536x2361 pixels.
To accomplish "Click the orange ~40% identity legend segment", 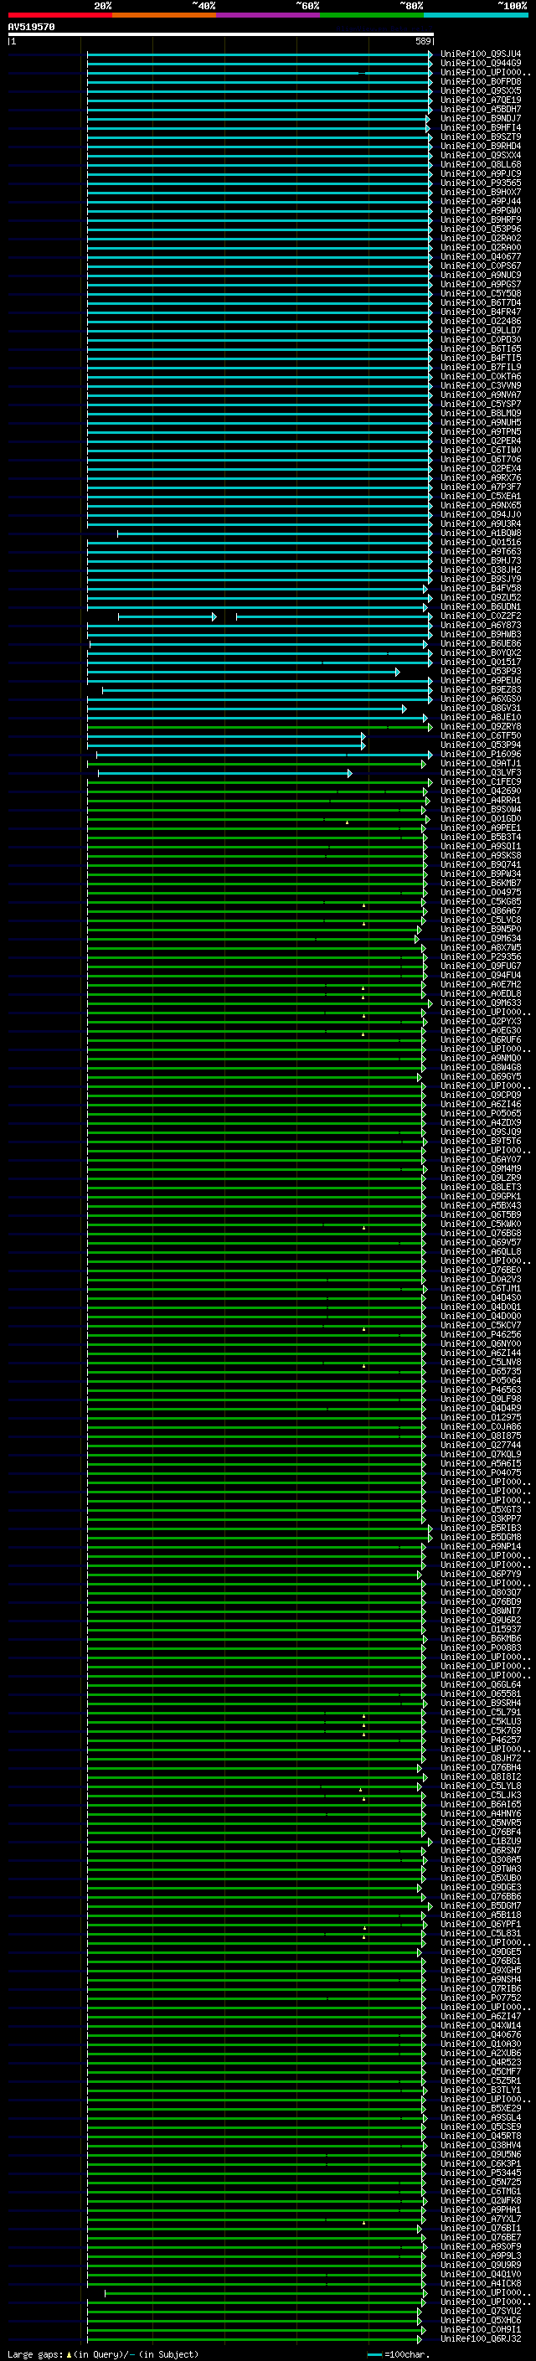I will 164,15.
